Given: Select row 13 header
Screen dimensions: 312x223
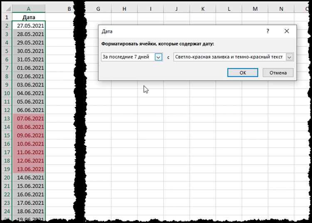Looking at the screenshot, I should pos(7,118).
